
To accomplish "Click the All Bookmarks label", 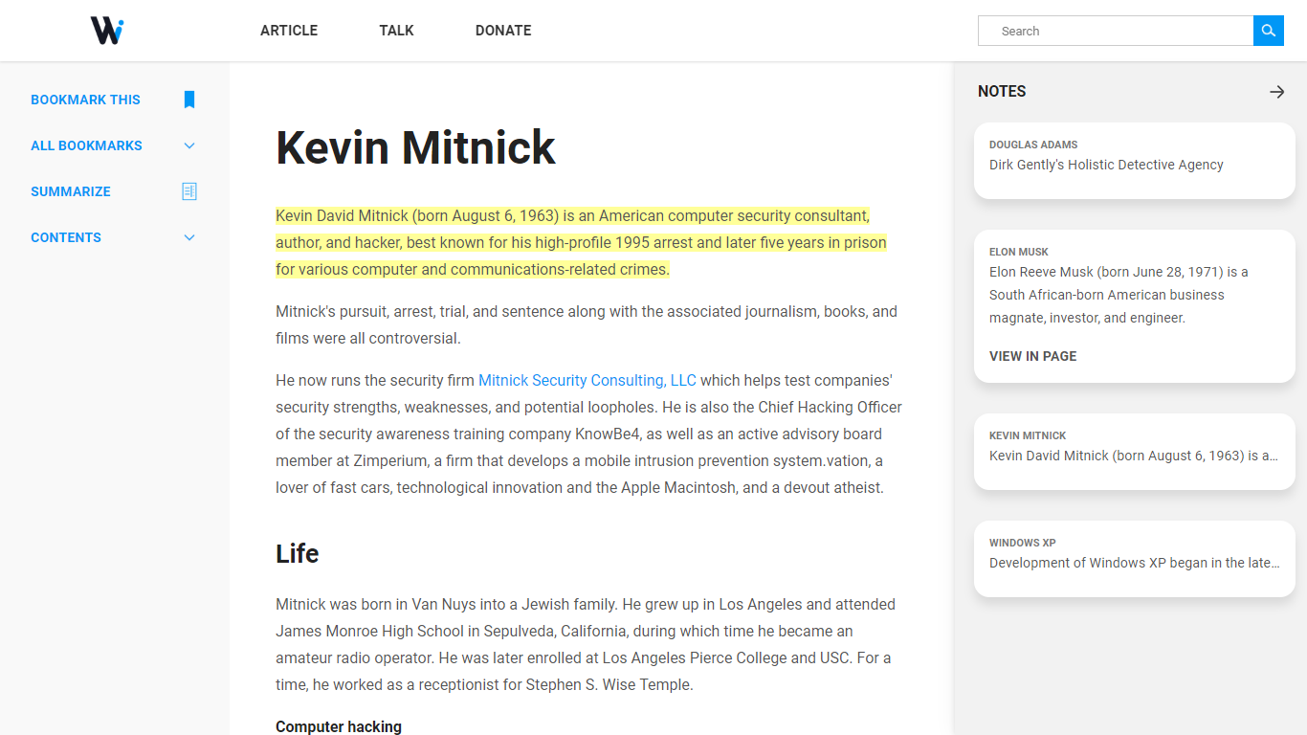I will [x=86, y=145].
